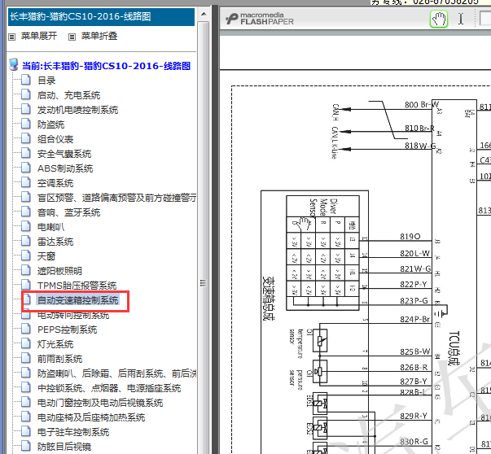Viewport: 491px width, 454px height.
Task: Click the page icon beside 电喇叭
Action: pos(26,226)
